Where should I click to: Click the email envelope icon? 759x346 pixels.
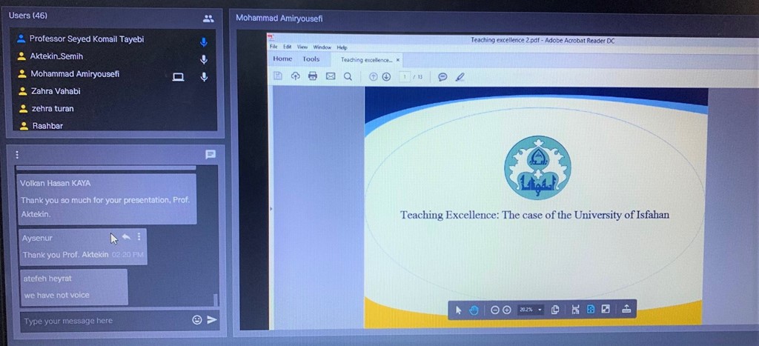tap(331, 76)
